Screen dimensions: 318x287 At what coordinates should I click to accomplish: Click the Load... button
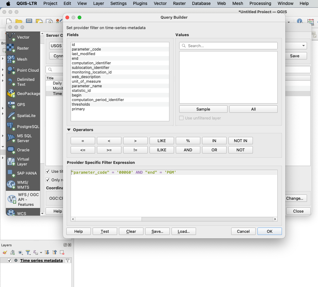pos(184,231)
